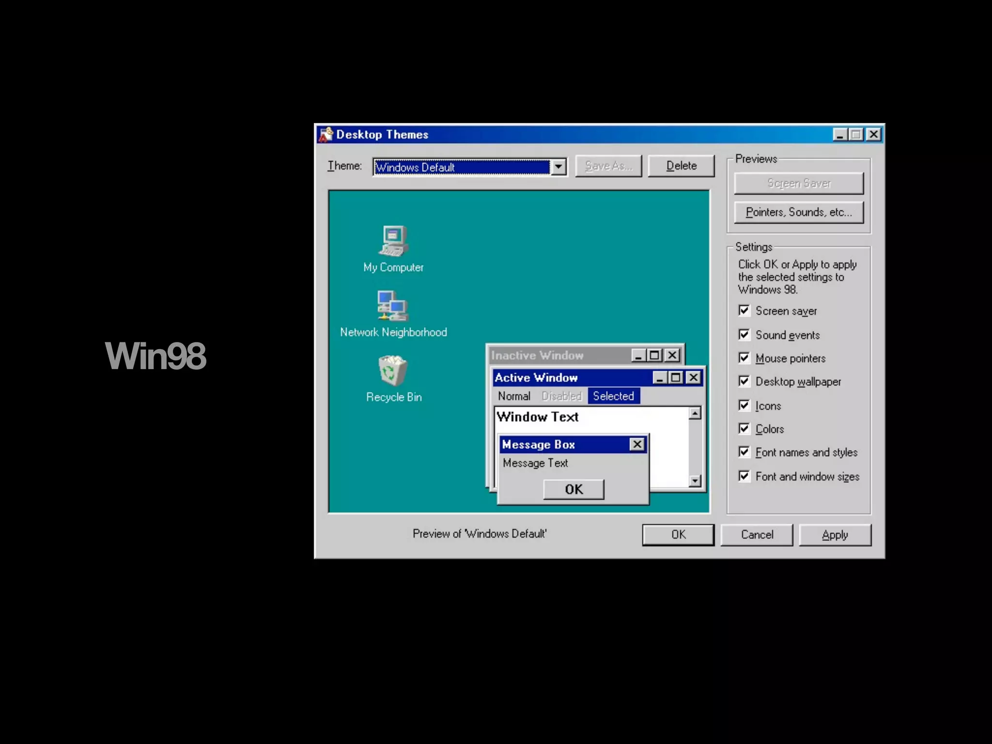This screenshot has height=744, width=992.
Task: Uncheck the Icons checkbox
Action: (x=744, y=405)
